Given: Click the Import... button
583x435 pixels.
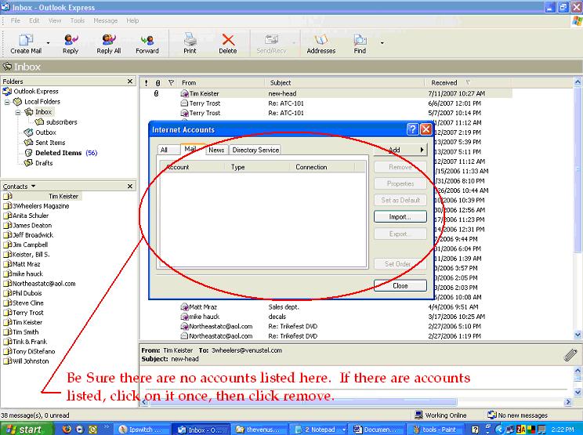Looking at the screenshot, I should pos(400,217).
